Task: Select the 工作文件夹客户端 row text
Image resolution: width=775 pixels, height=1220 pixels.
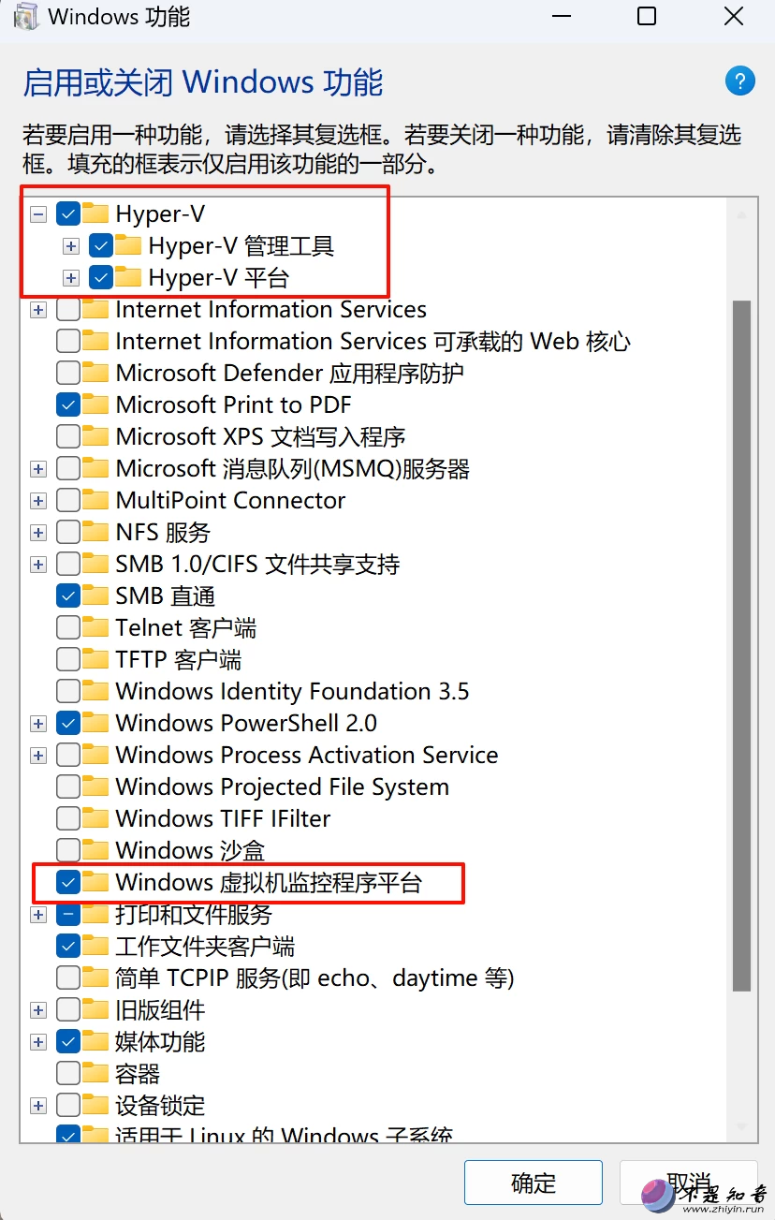Action: [205, 946]
